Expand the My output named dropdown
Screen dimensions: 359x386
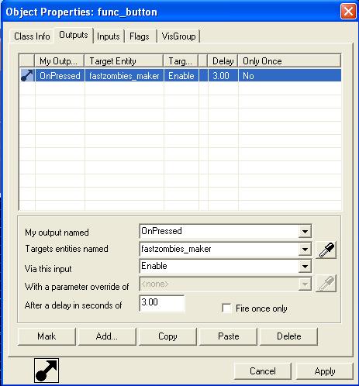click(305, 231)
